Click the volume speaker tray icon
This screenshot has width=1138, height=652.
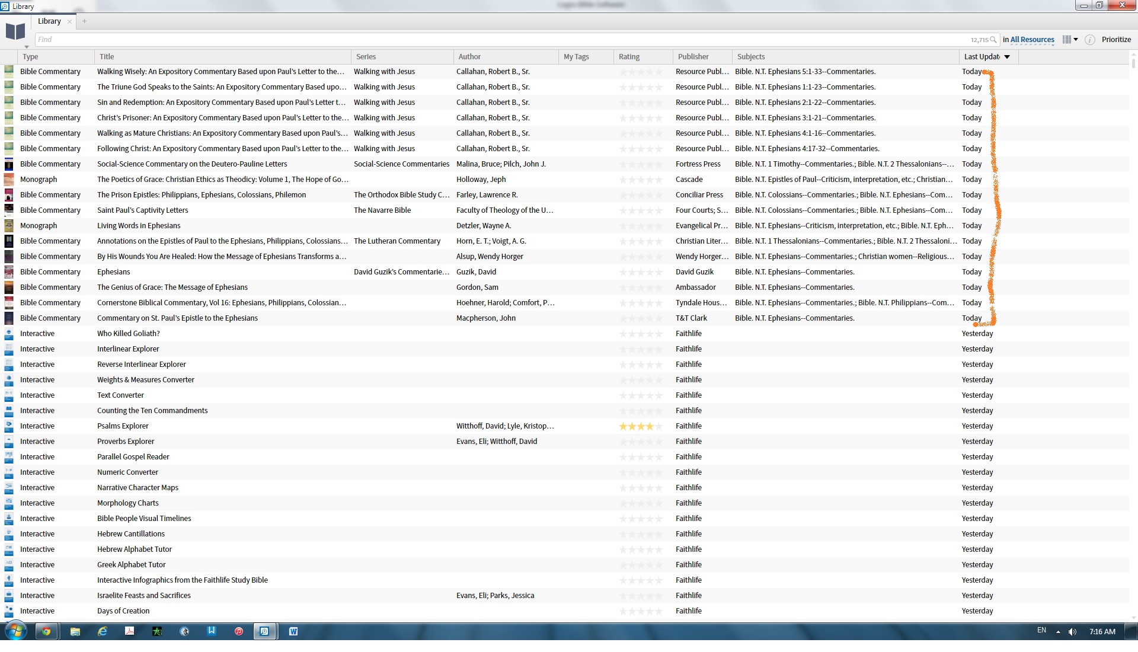coord(1072,632)
